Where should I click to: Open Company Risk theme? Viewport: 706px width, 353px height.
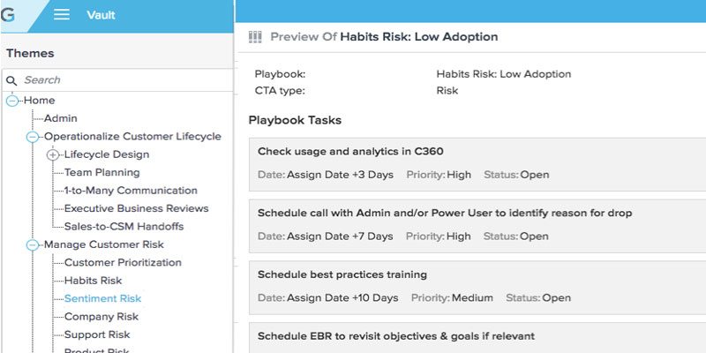(x=101, y=317)
